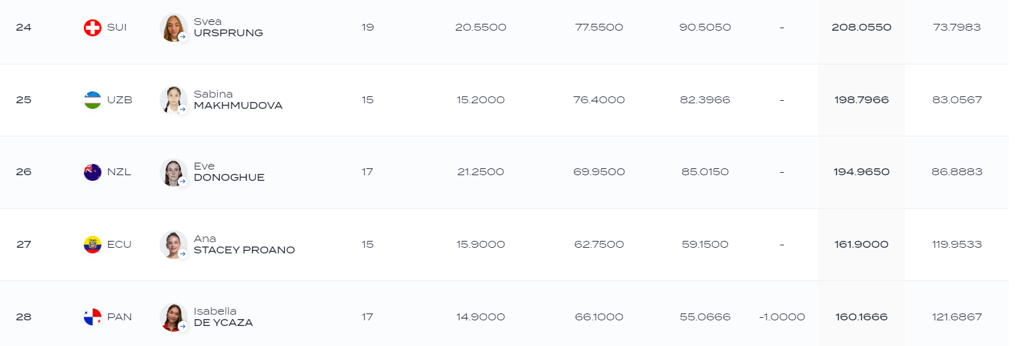Click the SUI country code
The height and width of the screenshot is (346, 1022).
(x=117, y=28)
